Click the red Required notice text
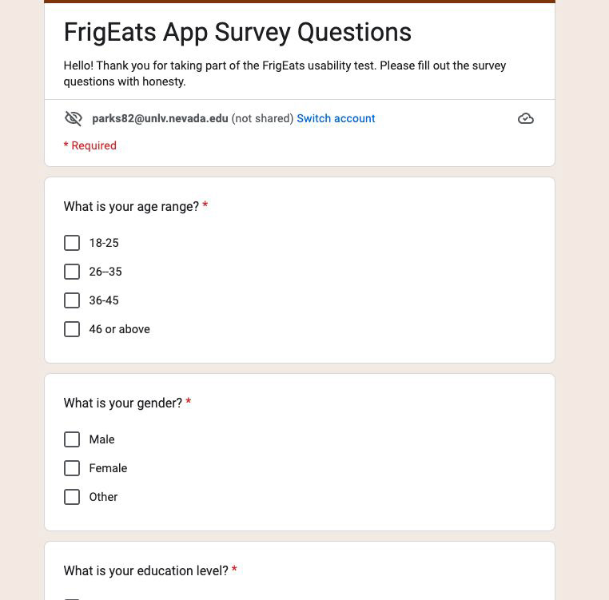Viewport: 609px width, 600px height. (90, 145)
